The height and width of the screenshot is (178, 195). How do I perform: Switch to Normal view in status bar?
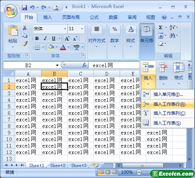pyautogui.click(x=101, y=172)
